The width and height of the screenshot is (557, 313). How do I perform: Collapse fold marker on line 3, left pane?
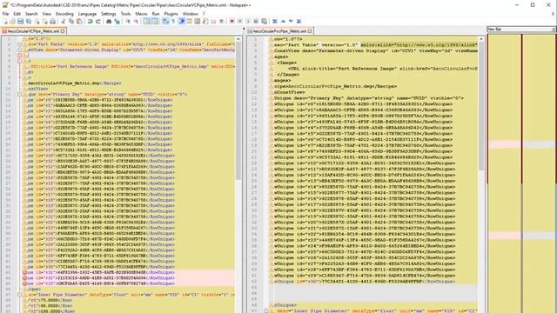pos(20,50)
